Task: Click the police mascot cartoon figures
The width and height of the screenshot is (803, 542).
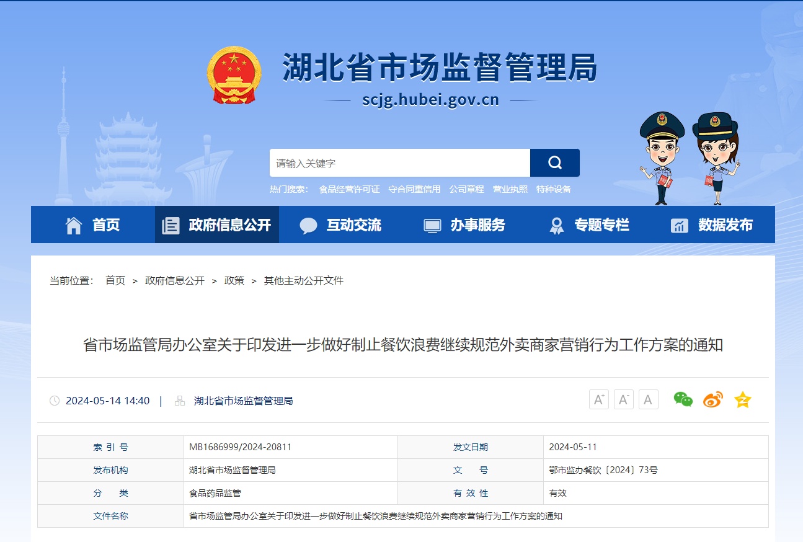Action: coord(690,157)
